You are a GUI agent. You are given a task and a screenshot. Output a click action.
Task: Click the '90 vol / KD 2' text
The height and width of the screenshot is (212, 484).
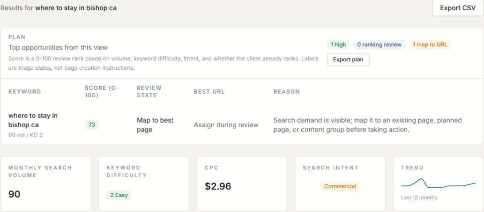tap(25, 135)
